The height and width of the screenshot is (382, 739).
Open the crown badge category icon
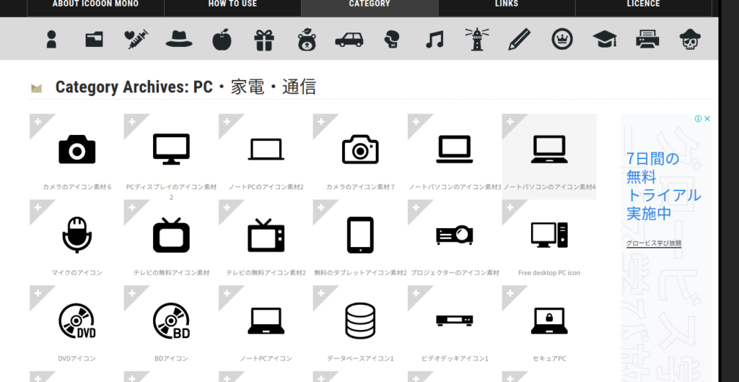pos(562,39)
